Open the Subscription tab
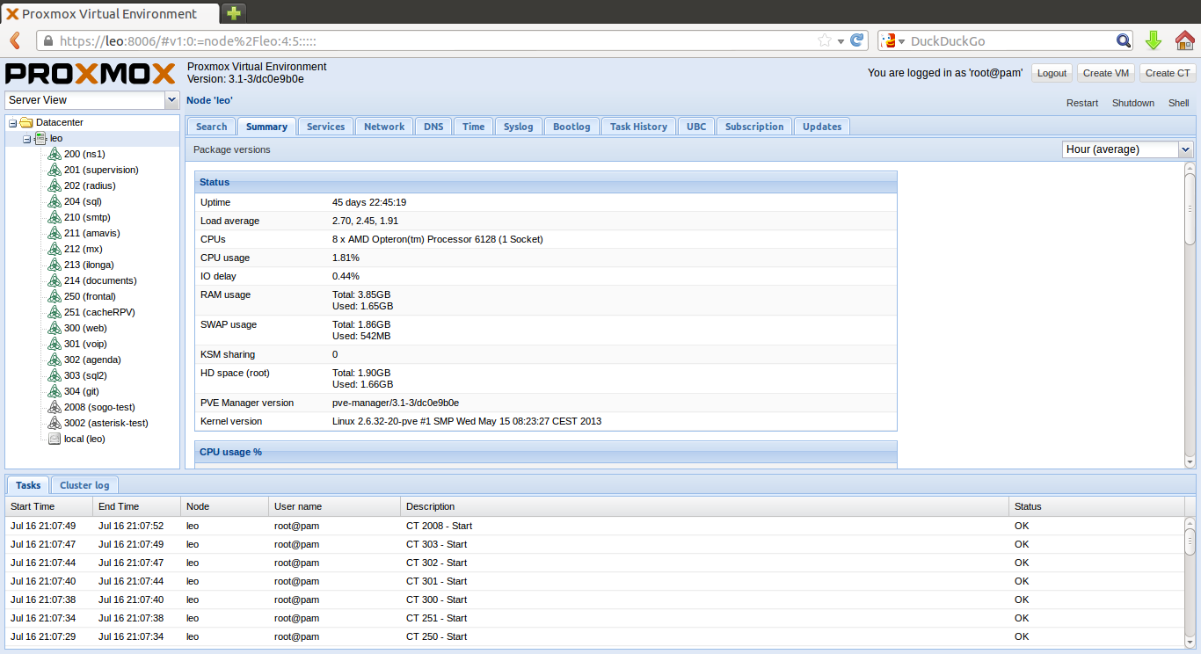1201x654 pixels. coord(754,127)
